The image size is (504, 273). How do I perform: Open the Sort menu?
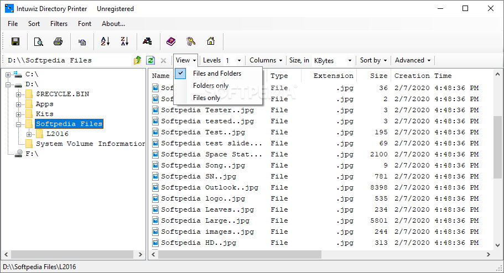click(x=34, y=23)
